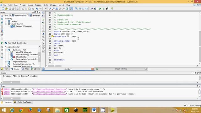201x113 pixels.
Task: Open the Layout menu
Action: tap(61, 5)
